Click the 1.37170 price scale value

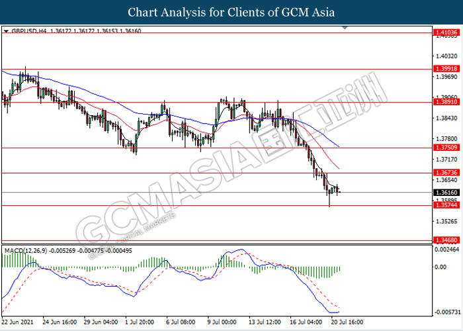click(446, 160)
